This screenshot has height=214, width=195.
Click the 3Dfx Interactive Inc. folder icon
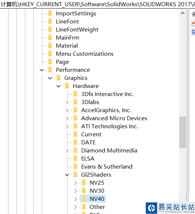click(x=76, y=94)
